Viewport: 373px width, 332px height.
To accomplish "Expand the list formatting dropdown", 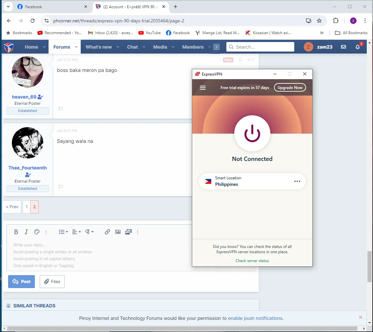I will [x=64, y=232].
